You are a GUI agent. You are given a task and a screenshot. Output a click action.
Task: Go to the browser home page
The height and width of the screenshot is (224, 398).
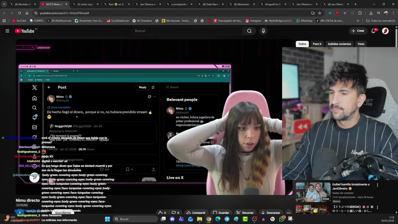tap(27, 13)
